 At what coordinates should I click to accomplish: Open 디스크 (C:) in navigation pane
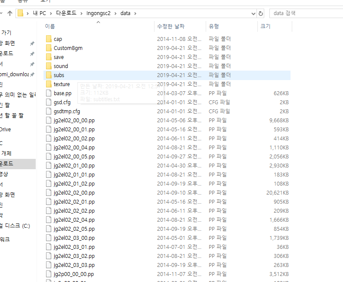pos(15,226)
